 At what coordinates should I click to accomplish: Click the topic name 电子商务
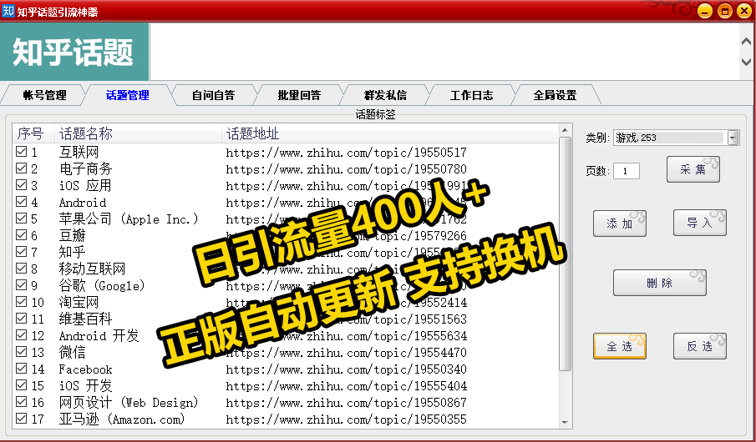pos(86,169)
